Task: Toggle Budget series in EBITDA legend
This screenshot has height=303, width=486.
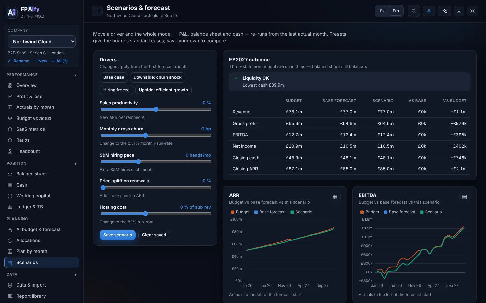Action: [x=370, y=212]
